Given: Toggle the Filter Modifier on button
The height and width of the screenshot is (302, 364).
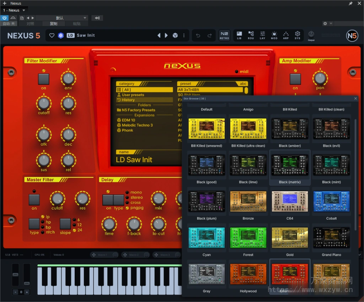Looking at the screenshot, I should (x=43, y=79).
